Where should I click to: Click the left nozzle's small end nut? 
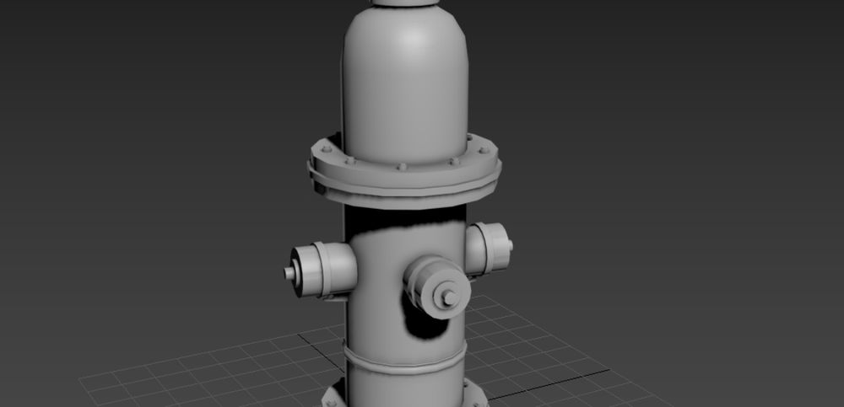click(289, 273)
